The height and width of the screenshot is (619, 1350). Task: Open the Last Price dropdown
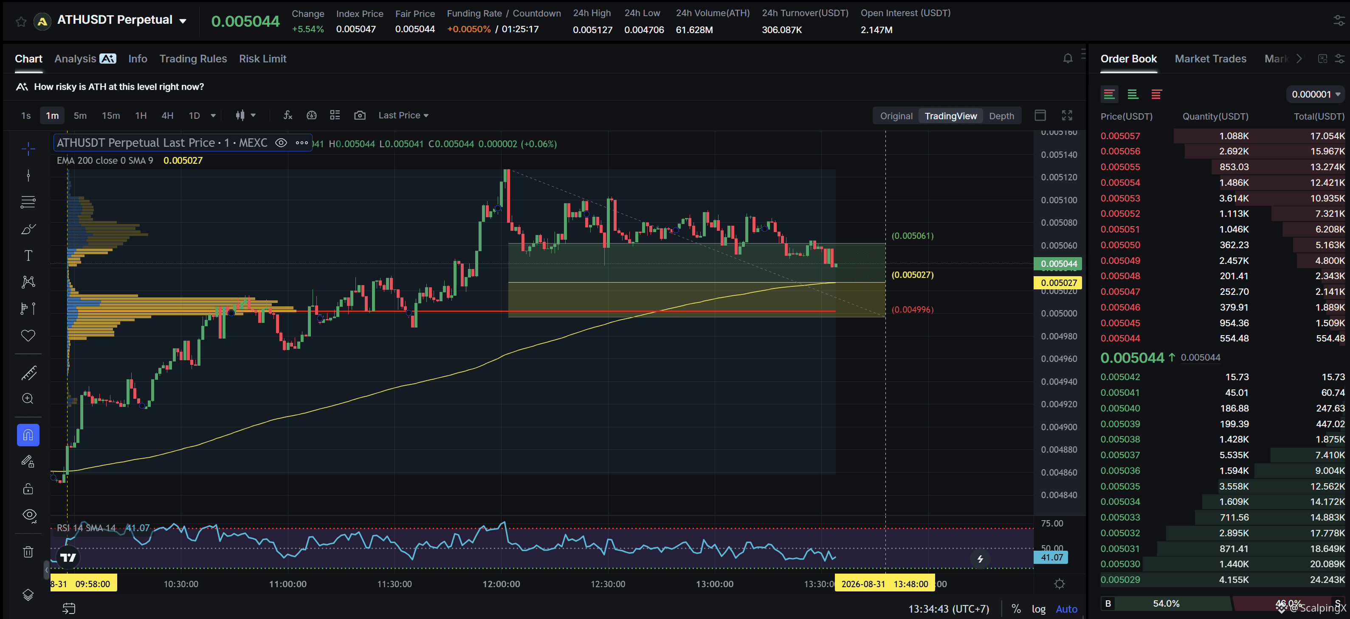pos(403,115)
